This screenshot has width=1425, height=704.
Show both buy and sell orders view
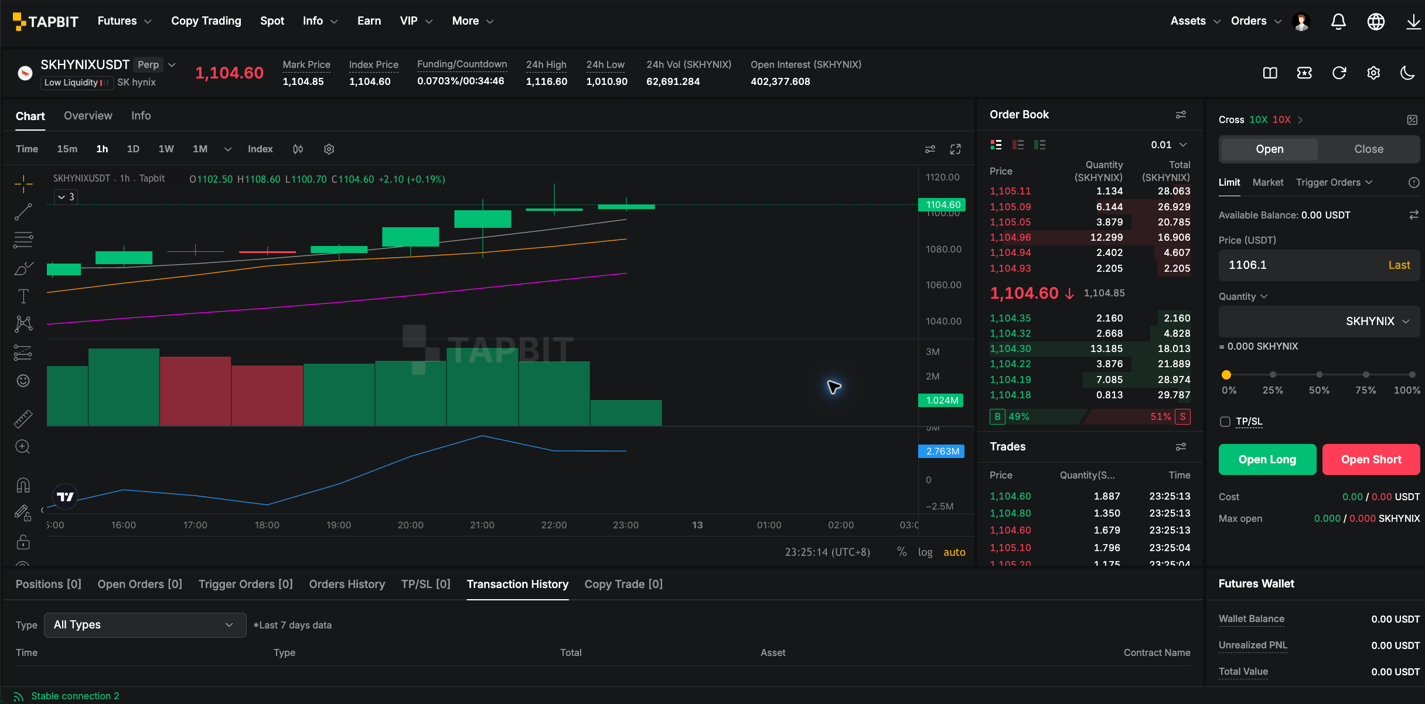996,145
